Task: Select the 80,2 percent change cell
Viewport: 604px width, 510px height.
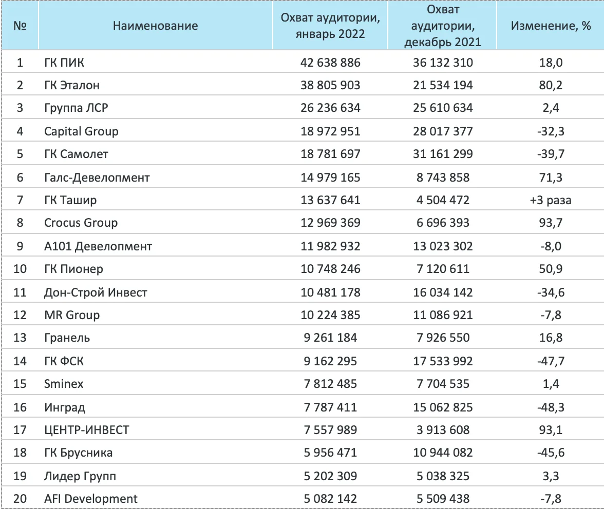Action: [551, 85]
